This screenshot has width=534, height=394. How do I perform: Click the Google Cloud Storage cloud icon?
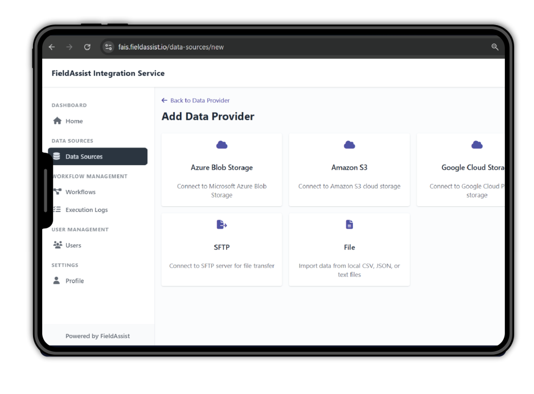[477, 145]
